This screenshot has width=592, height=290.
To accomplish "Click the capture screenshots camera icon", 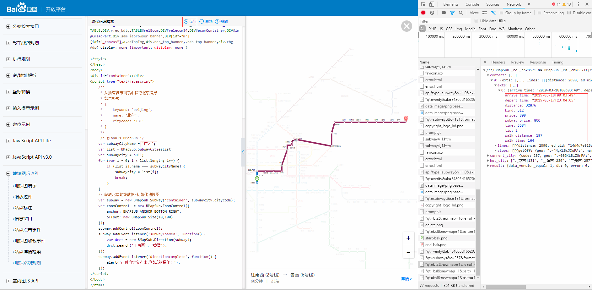I will click(444, 13).
